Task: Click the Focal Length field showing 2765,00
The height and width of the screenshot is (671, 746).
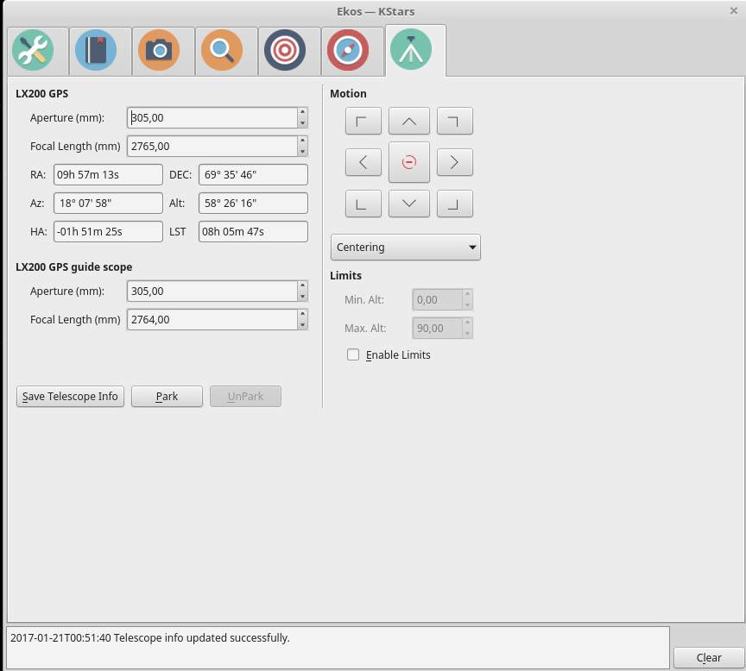Action: tap(212, 147)
